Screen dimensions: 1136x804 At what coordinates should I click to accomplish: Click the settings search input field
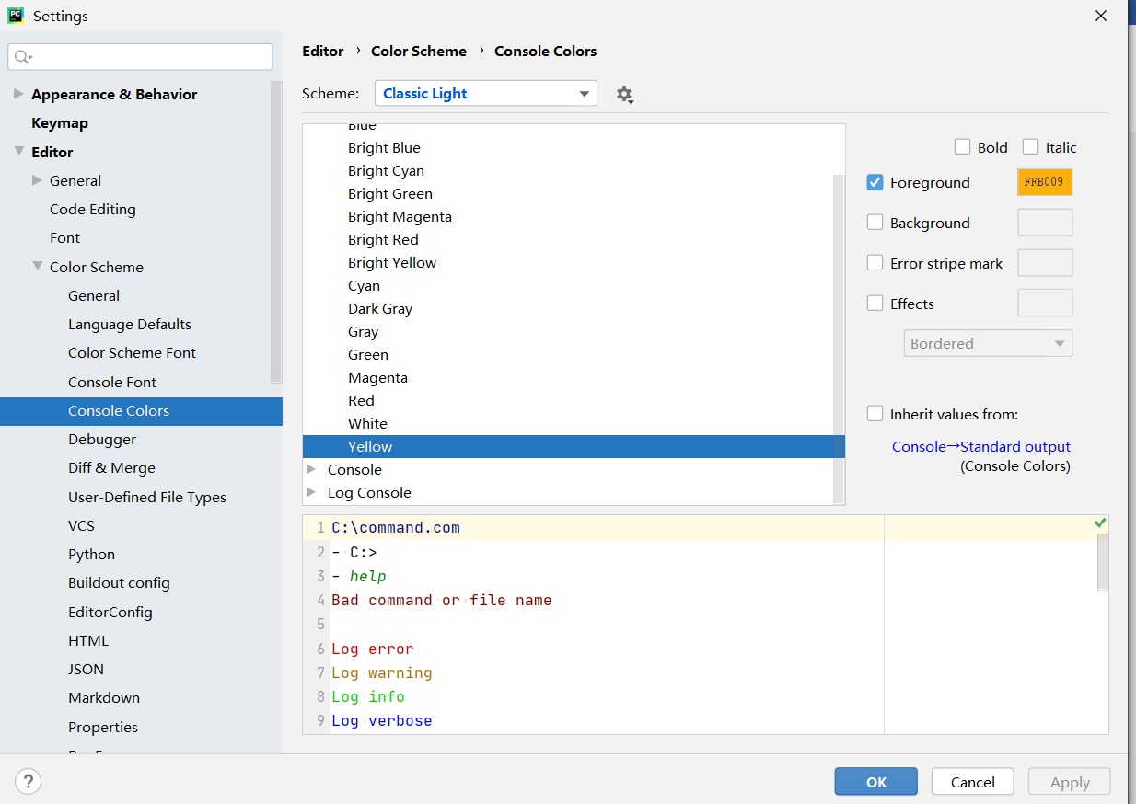147,57
